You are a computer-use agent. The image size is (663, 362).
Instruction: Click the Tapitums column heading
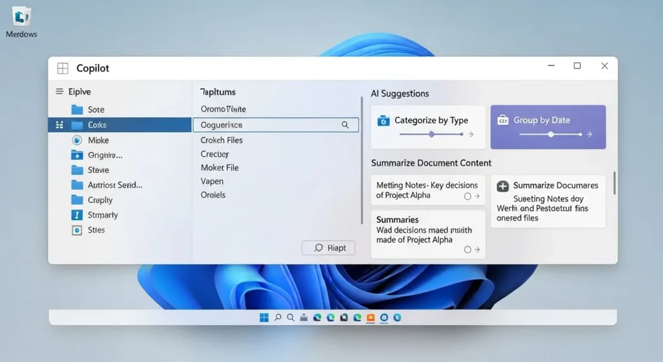tap(218, 92)
